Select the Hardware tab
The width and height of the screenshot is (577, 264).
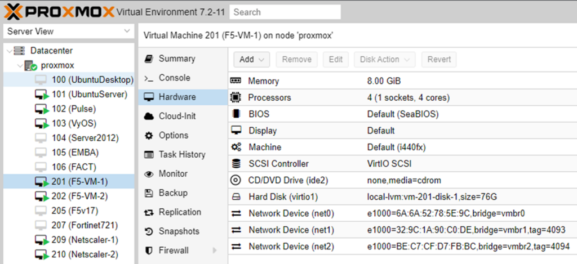click(183, 97)
